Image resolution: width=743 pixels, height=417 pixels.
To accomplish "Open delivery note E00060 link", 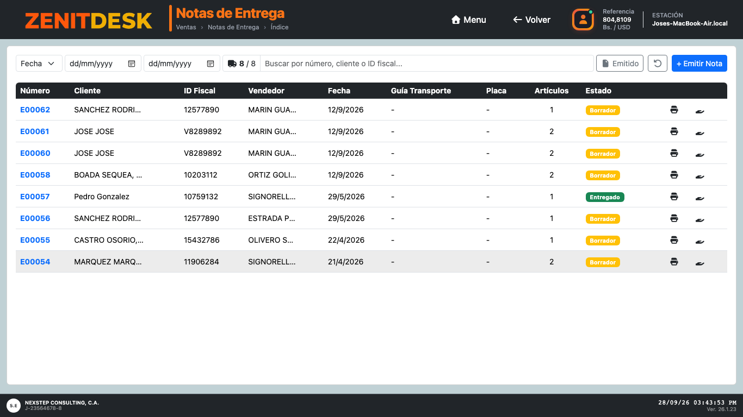I will tap(35, 153).
